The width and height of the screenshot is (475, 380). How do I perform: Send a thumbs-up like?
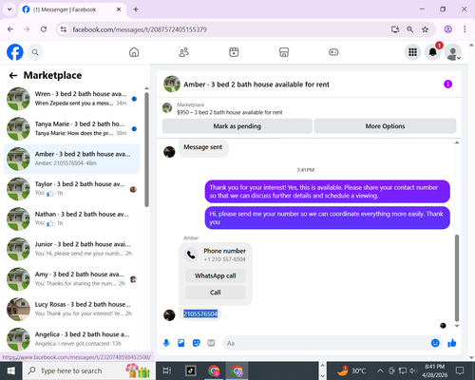point(452,343)
